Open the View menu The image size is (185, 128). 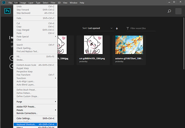[x=65, y=3]
